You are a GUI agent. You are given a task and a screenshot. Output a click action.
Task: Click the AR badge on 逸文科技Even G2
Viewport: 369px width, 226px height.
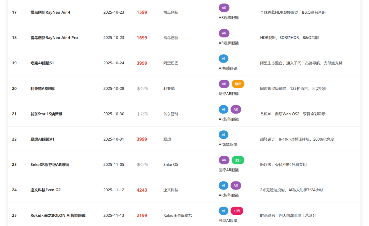(x=236, y=185)
